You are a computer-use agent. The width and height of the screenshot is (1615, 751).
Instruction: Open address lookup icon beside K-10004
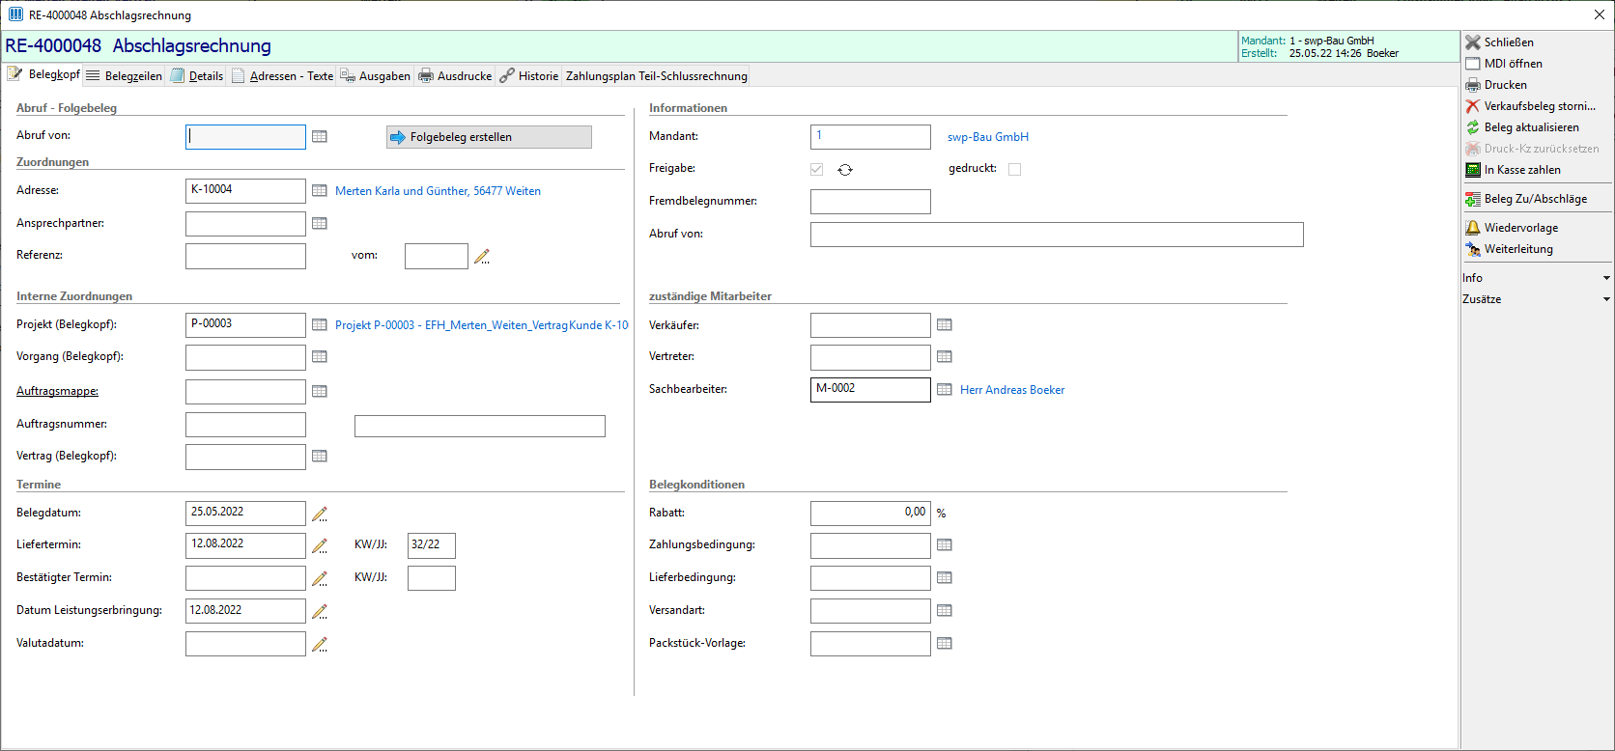320,191
